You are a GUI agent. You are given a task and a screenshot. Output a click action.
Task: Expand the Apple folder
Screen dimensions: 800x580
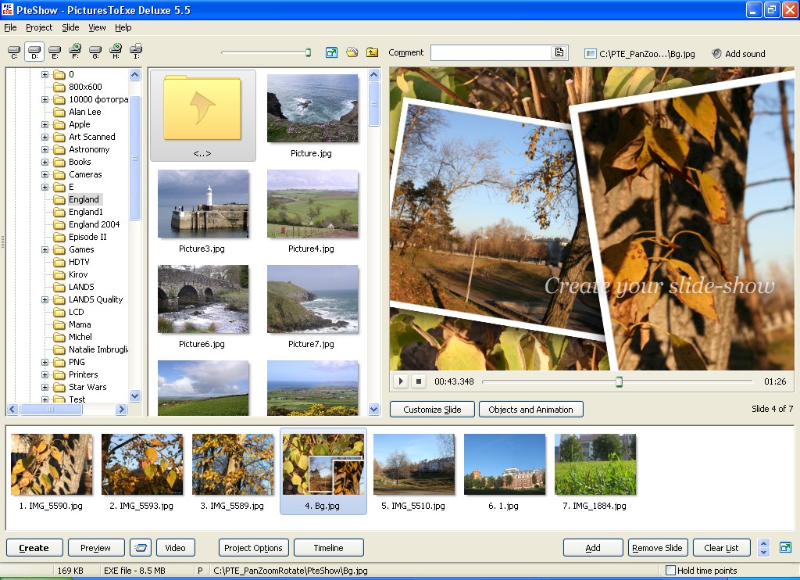point(45,124)
